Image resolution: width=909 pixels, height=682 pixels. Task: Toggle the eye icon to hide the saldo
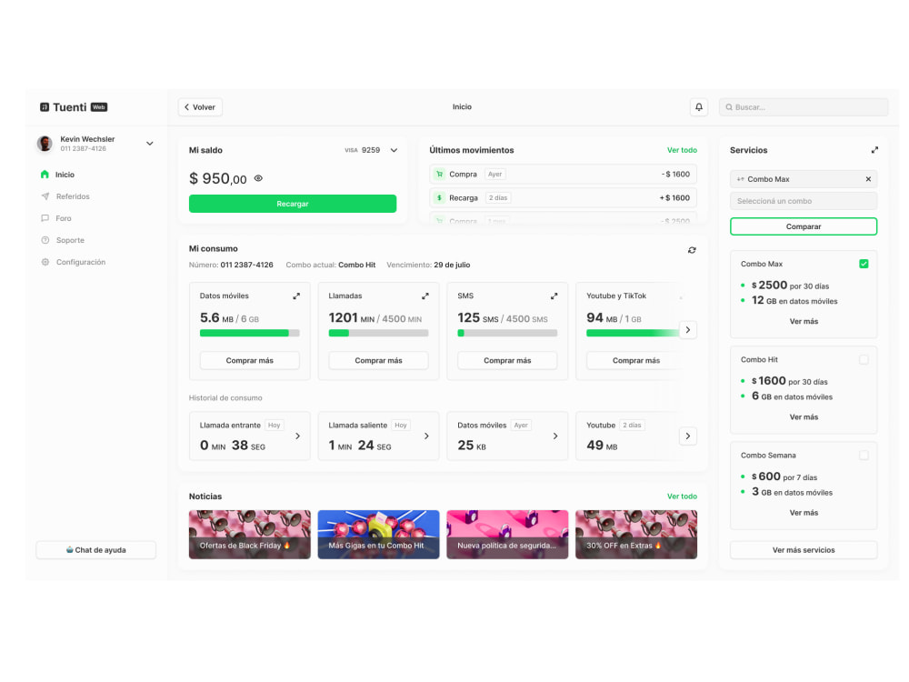pos(257,178)
